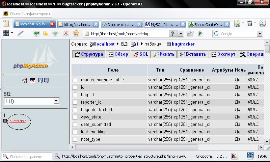The image size is (270, 162).
Task: Click the wand pencil icon
Action: [21, 33]
